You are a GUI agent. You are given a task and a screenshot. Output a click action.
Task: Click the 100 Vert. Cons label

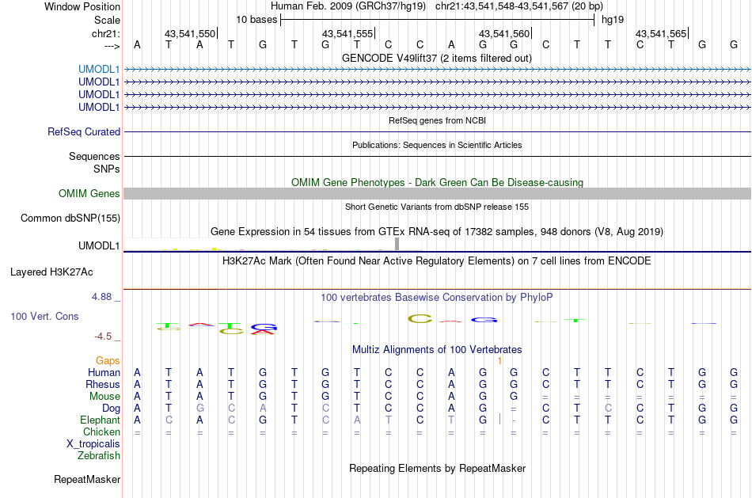click(x=44, y=316)
